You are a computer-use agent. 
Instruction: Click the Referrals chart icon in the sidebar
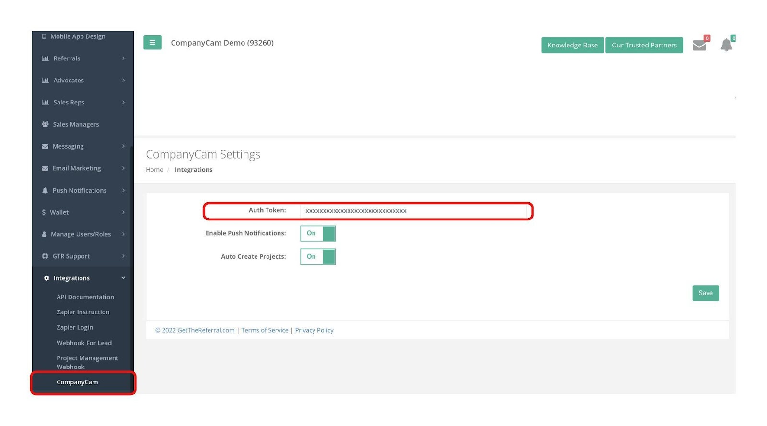[x=46, y=58]
